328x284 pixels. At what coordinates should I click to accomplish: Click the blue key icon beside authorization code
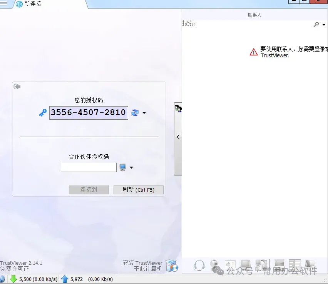[43, 113]
